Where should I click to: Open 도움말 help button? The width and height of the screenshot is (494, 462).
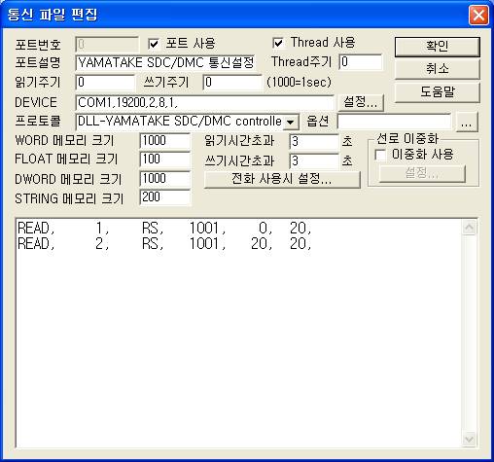pyautogui.click(x=437, y=92)
